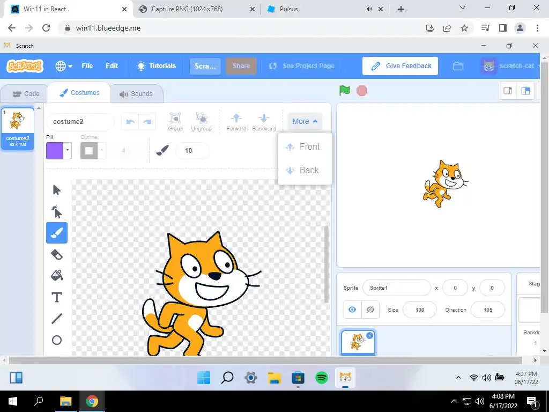Choose Front from the More menu

(305, 147)
